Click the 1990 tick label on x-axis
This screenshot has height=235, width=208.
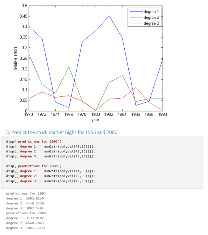point(162,115)
